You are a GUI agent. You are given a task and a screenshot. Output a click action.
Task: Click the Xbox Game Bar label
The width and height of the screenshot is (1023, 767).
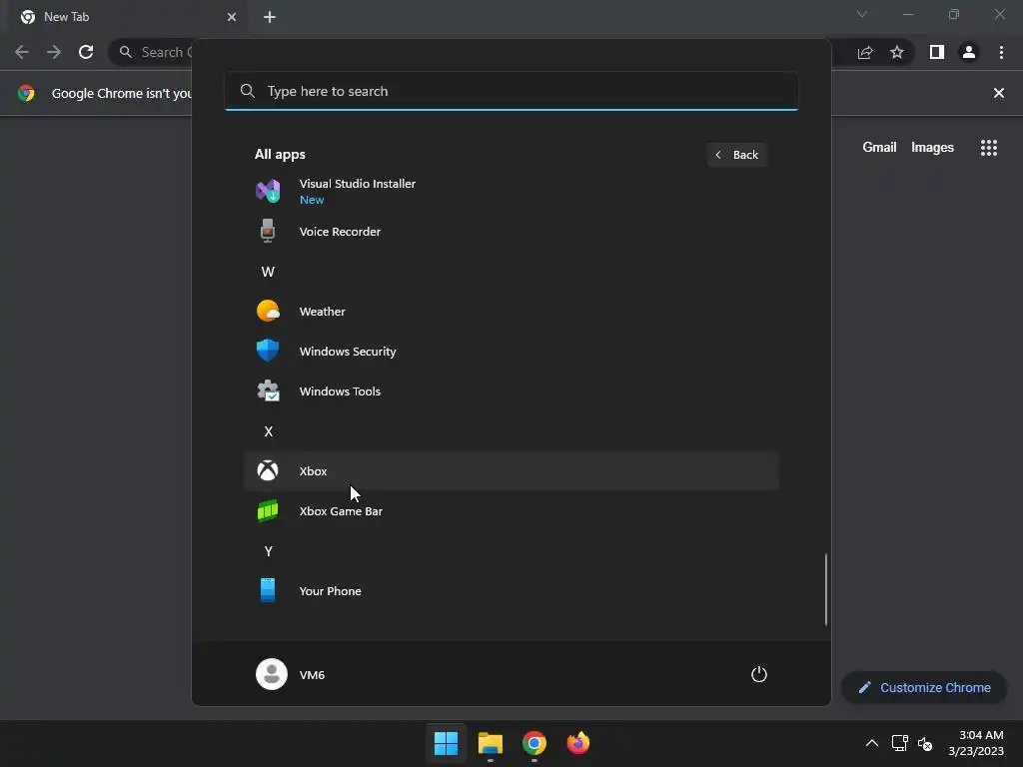tap(341, 511)
